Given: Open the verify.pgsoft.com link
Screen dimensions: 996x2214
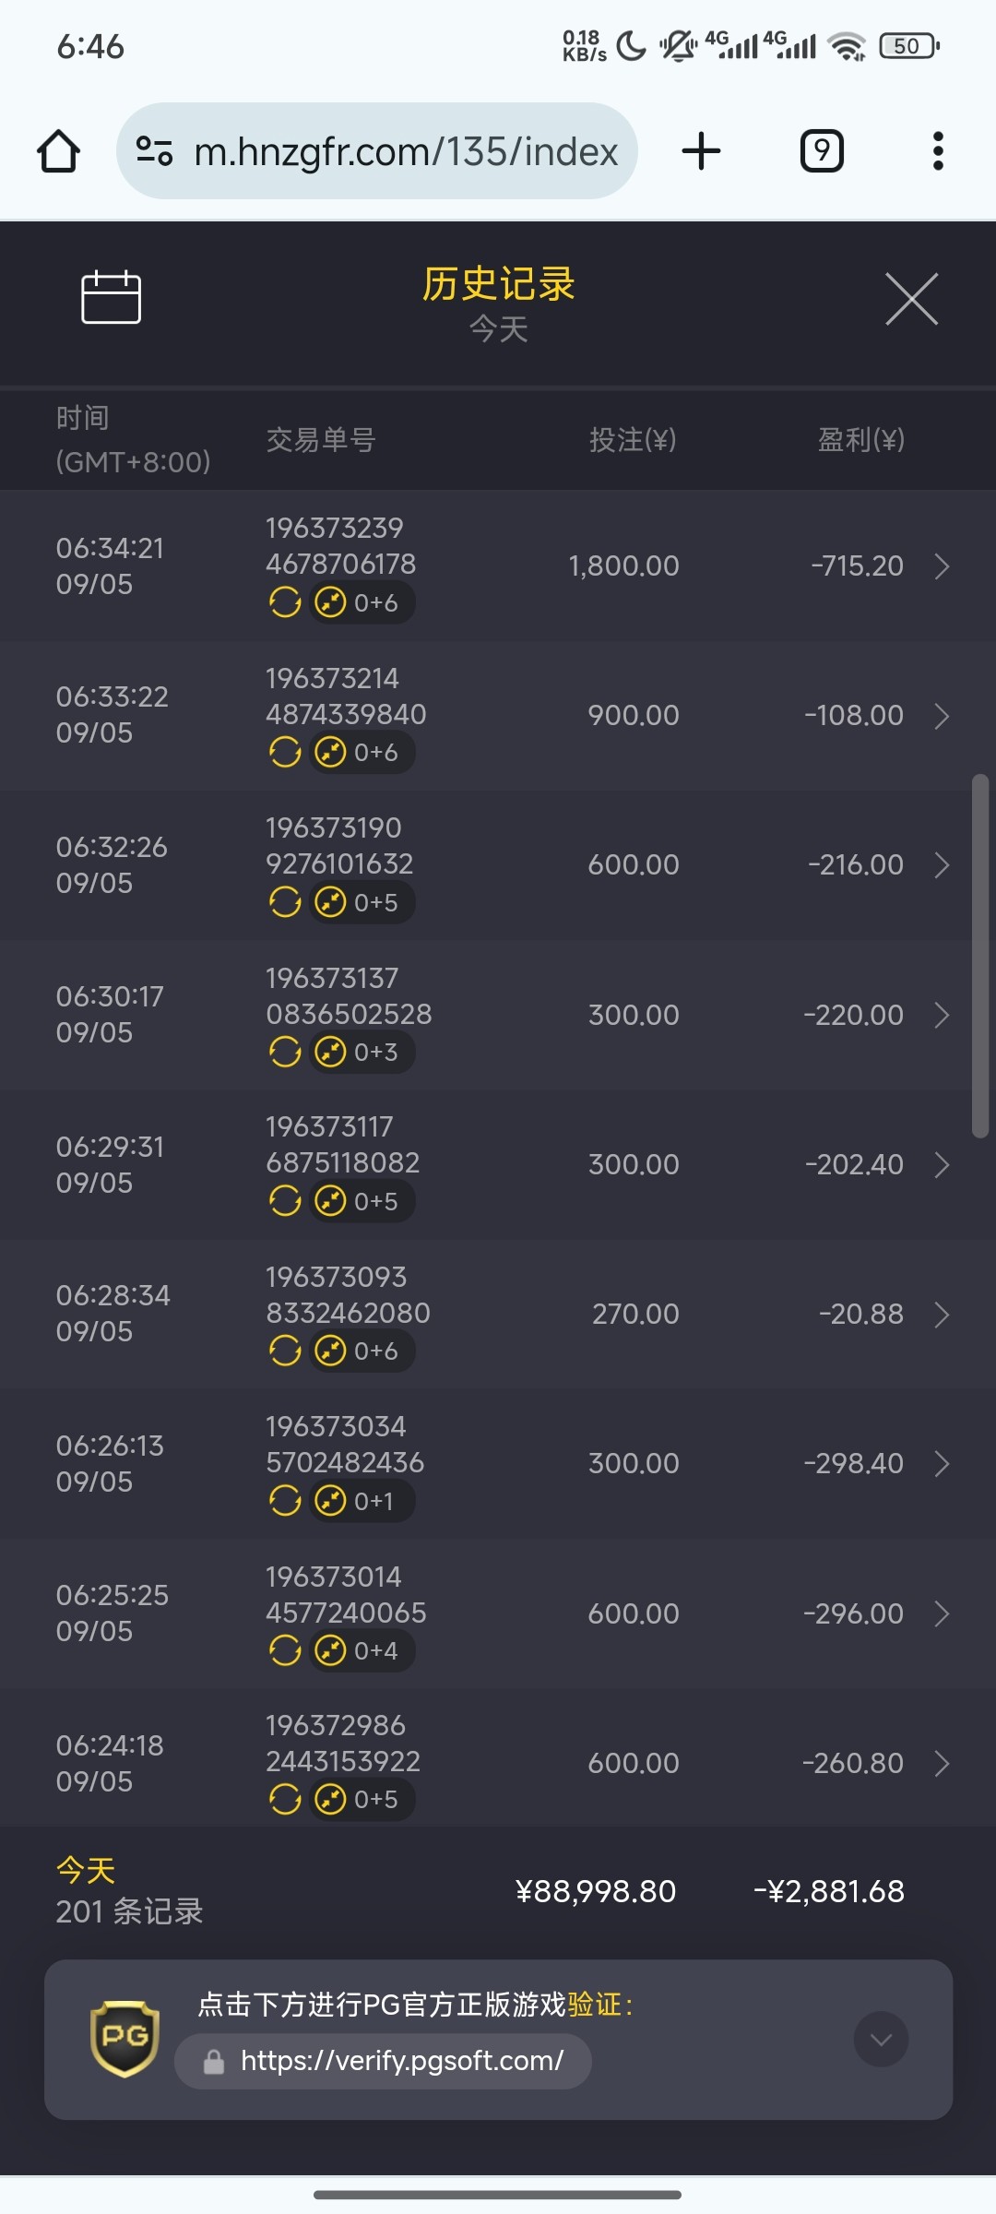Looking at the screenshot, I should click(401, 2061).
